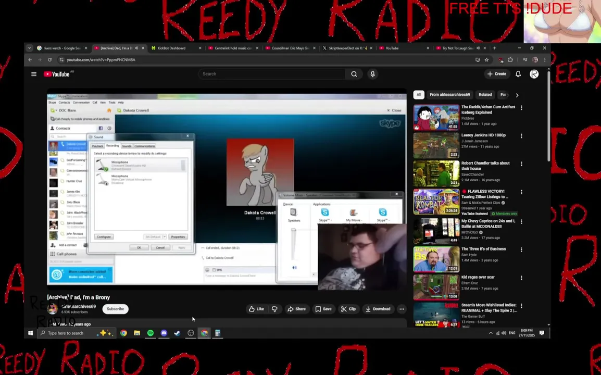Image resolution: width=601 pixels, height=375 pixels.
Task: Show hidden system tray icons
Action: coord(491,333)
